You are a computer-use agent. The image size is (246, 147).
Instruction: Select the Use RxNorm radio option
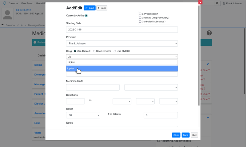(94, 51)
